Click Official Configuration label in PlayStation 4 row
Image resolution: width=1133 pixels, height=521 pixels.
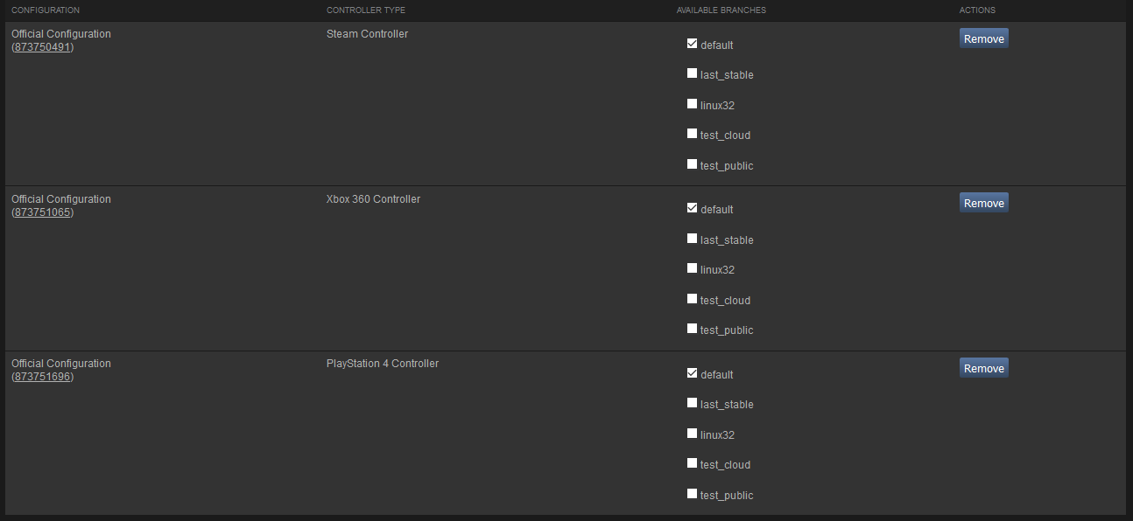61,364
